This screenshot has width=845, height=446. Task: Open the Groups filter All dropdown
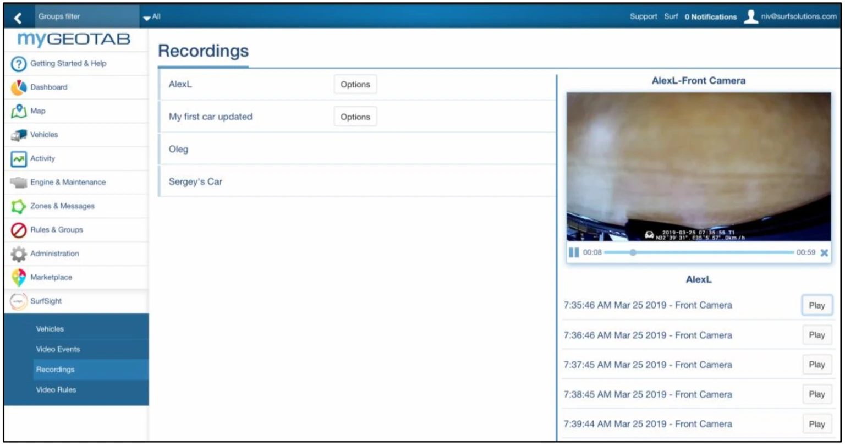coord(152,17)
